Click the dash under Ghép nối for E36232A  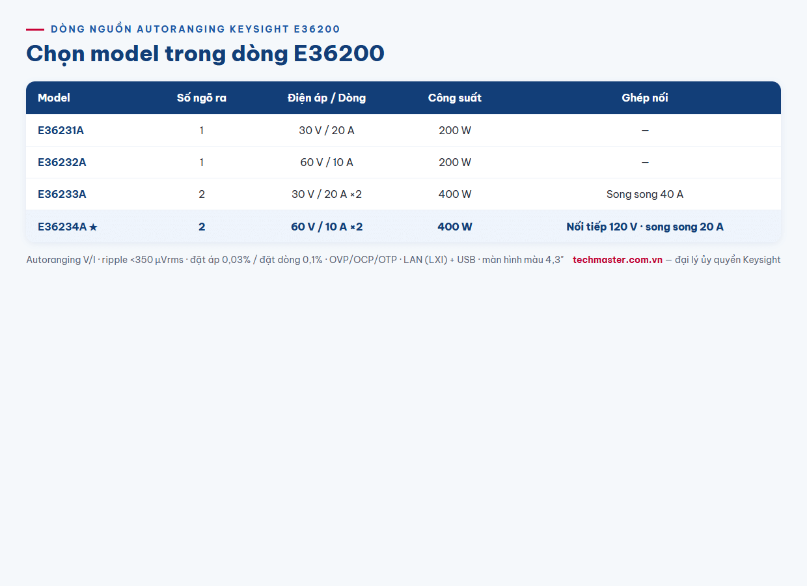[645, 162]
